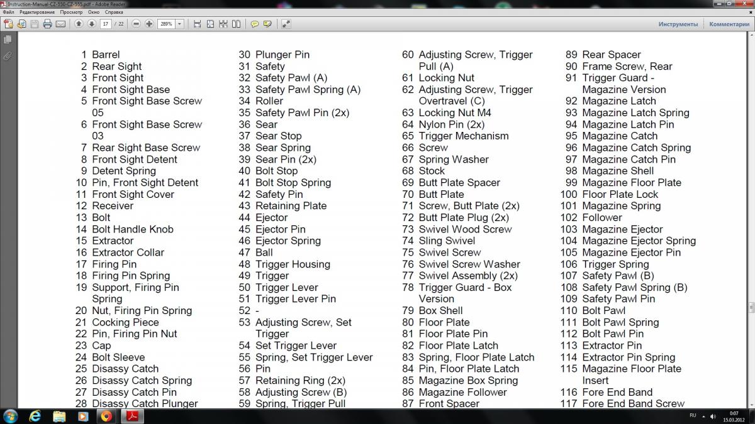The width and height of the screenshot is (755, 424).
Task: Switch to read mode view
Action: [286, 24]
